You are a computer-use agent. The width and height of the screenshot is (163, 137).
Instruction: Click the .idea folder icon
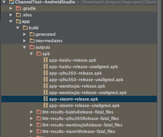click(x=18, y=15)
